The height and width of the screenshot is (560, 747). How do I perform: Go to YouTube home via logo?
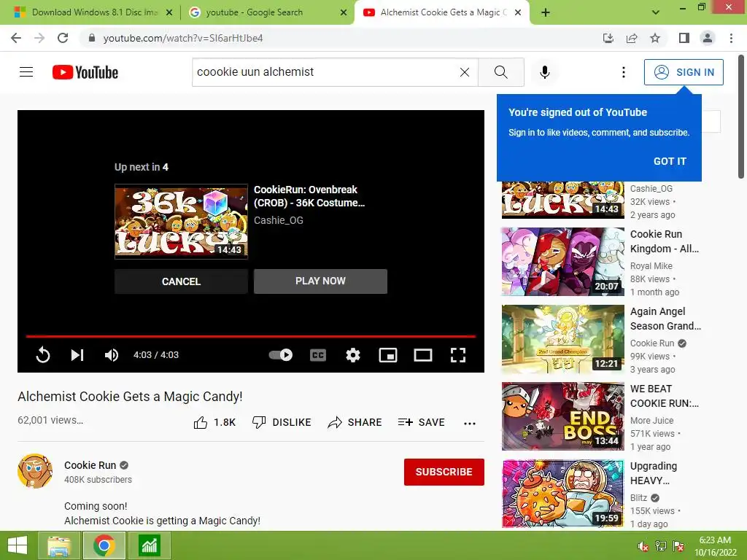coord(85,72)
